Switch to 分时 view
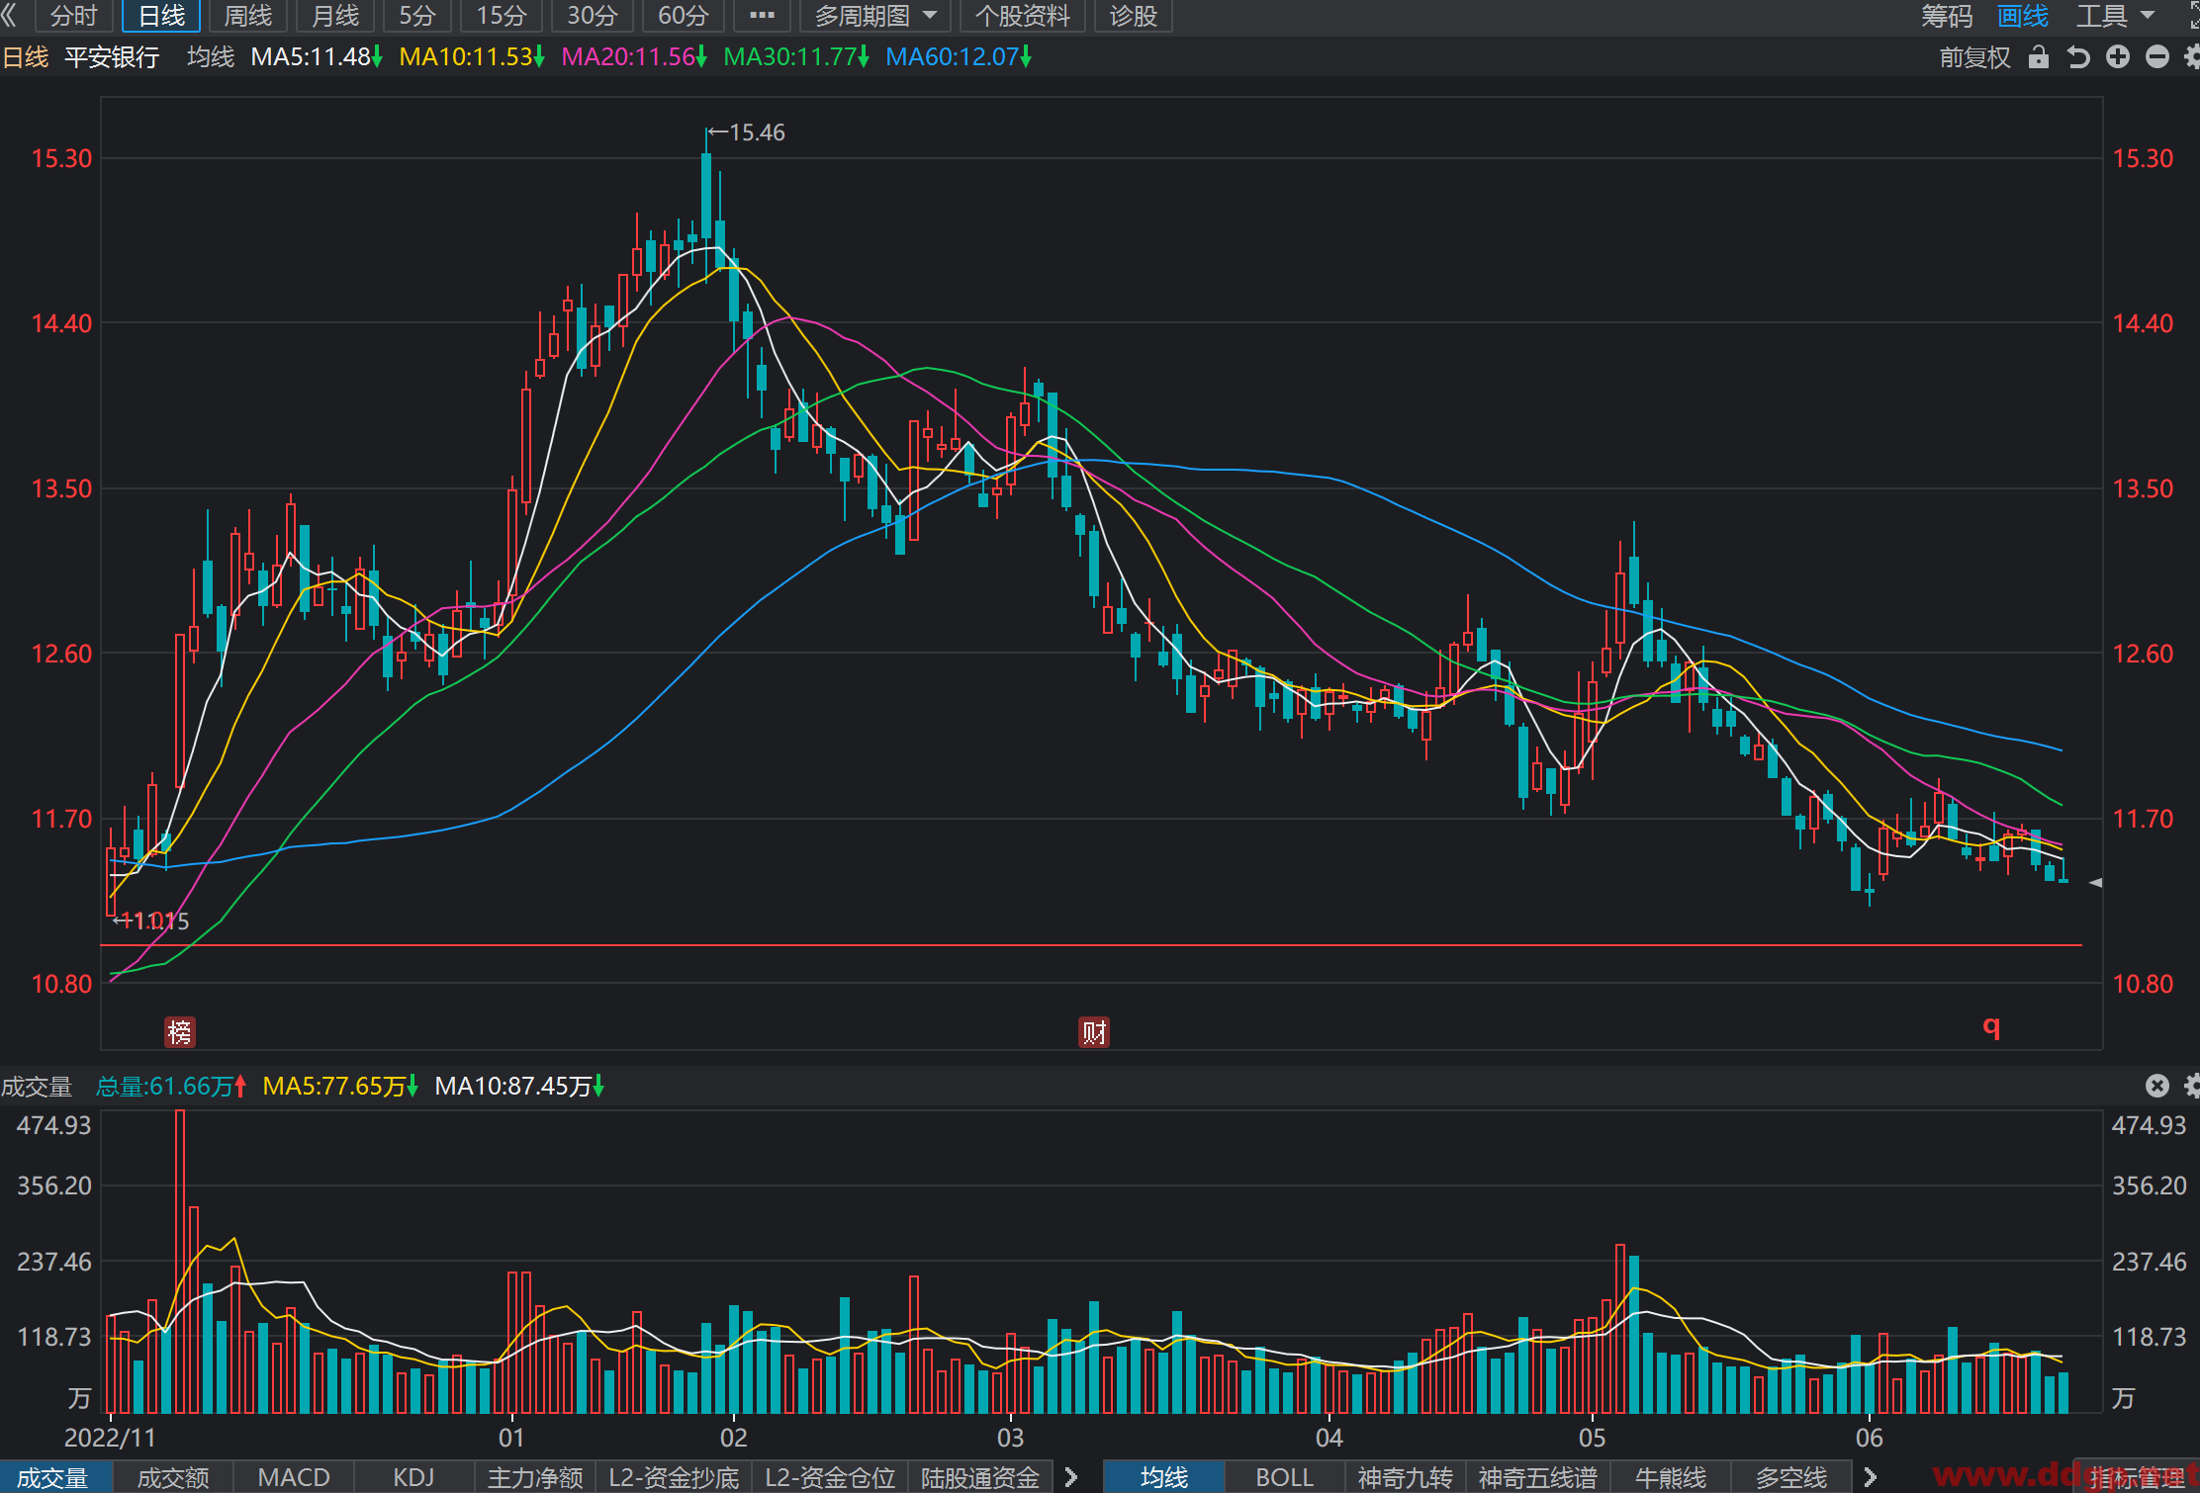 pyautogui.click(x=74, y=16)
